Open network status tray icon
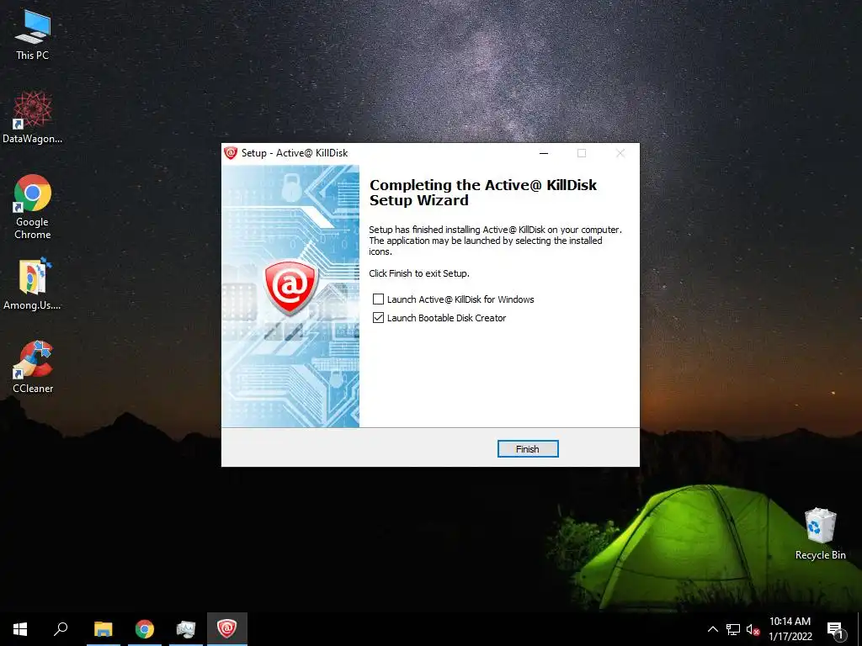 pyautogui.click(x=733, y=629)
